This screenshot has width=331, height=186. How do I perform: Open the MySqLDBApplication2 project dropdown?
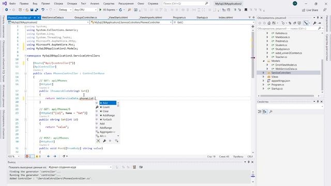point(48,22)
